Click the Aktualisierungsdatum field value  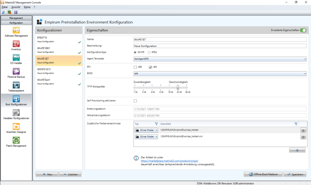pos(147,116)
